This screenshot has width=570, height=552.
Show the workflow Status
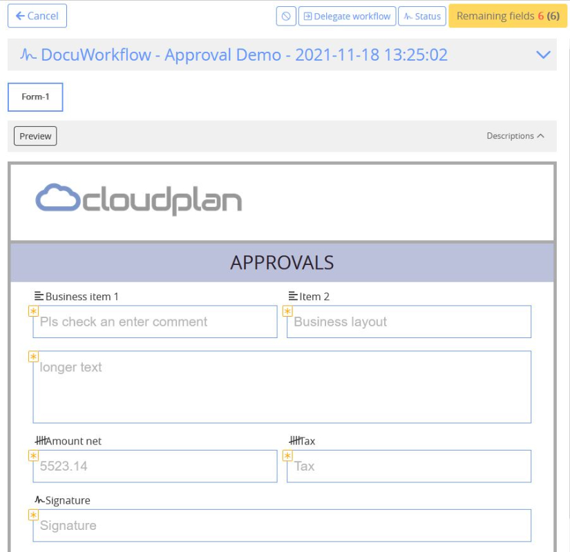pos(422,17)
